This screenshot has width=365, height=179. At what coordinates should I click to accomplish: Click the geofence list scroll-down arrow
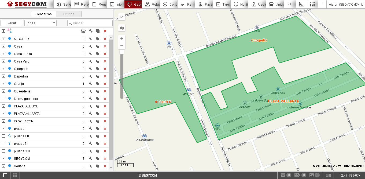[111, 168]
